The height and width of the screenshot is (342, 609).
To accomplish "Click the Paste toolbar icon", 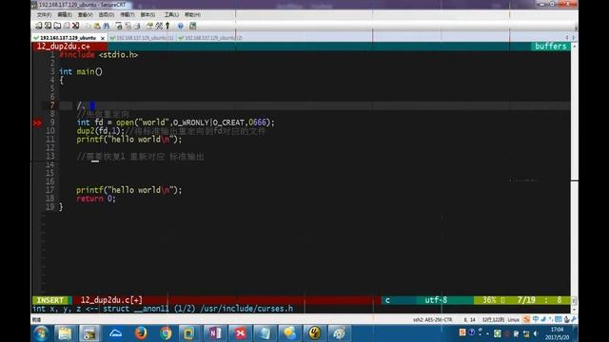I will click(x=97, y=26).
